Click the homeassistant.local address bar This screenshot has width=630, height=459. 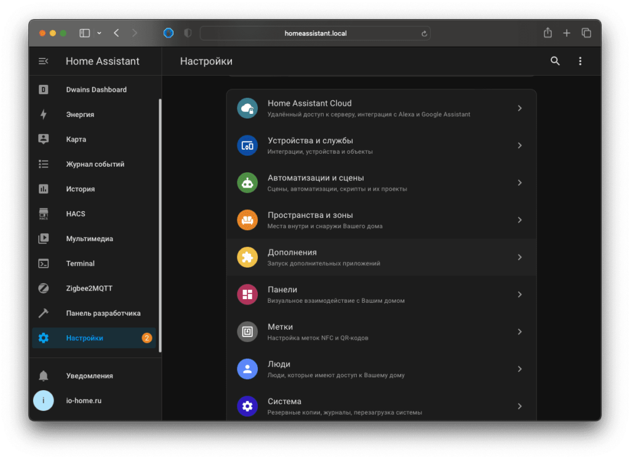[x=315, y=33]
